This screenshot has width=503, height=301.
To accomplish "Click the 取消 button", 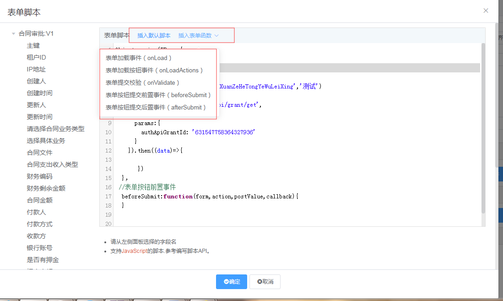I will pos(265,282).
